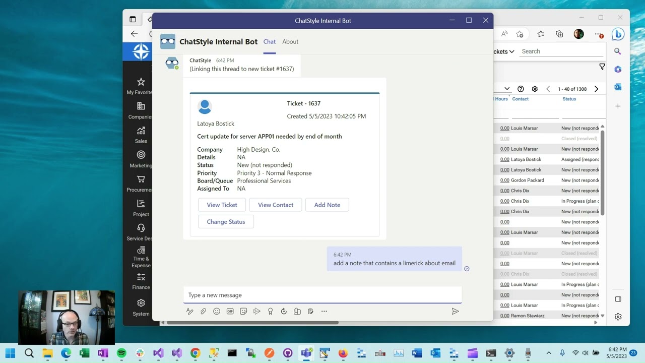
Task: Click the Assigned status in first Latoya Bostick row
Action: (x=580, y=159)
